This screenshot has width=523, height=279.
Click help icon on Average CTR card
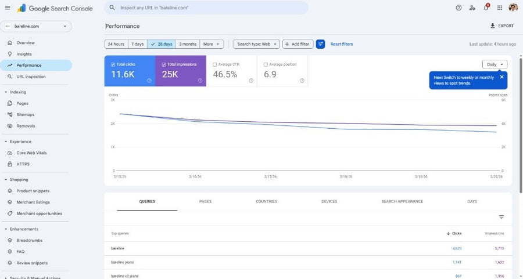click(251, 80)
